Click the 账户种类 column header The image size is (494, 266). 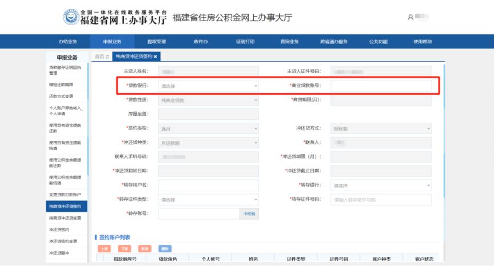pos(382,259)
